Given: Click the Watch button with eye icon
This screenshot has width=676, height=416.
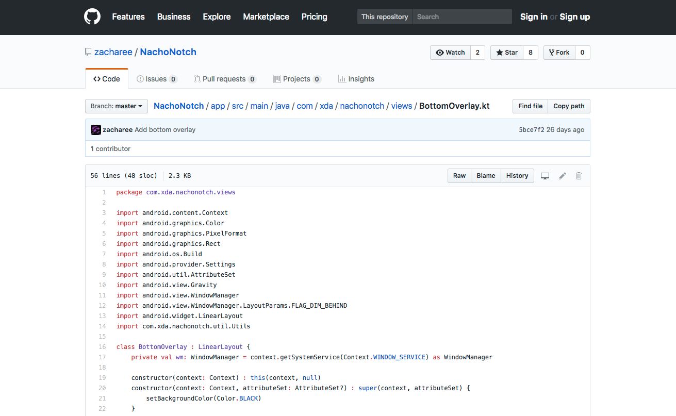Looking at the screenshot, I should click(450, 53).
